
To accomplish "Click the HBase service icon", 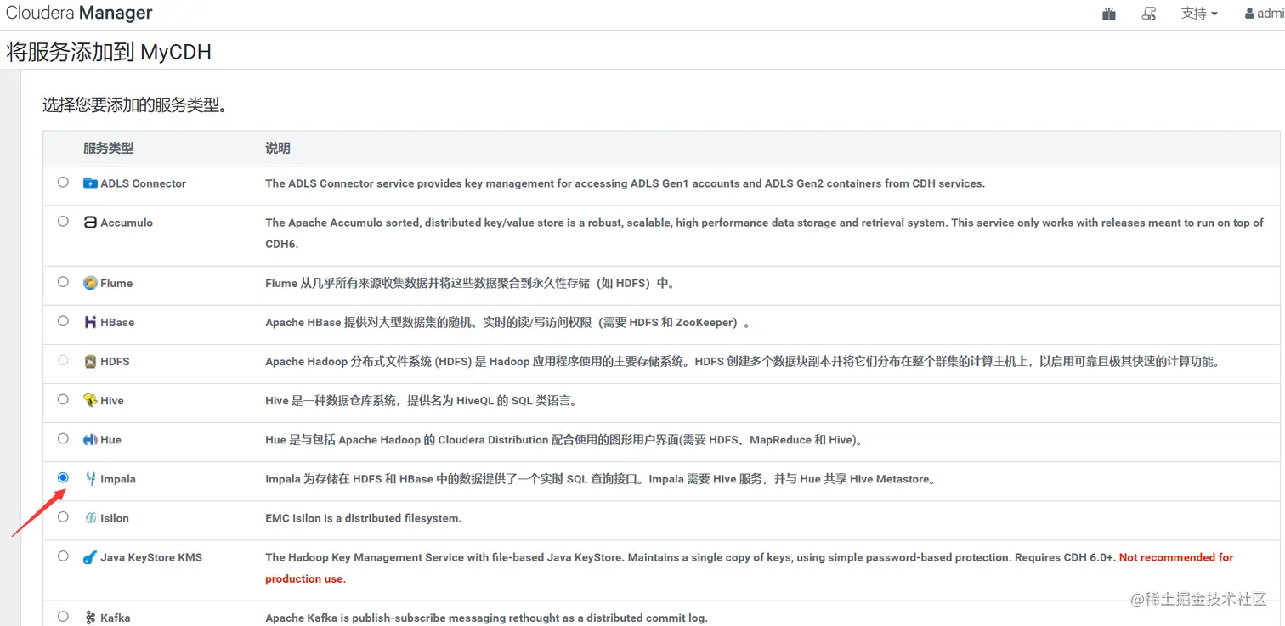I will 90,322.
